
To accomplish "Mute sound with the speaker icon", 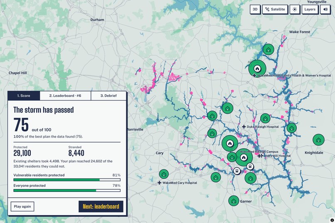I will pos(325,10).
